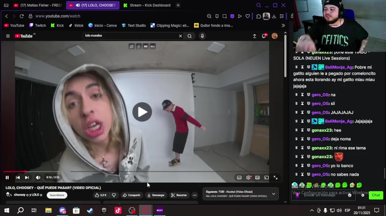The image size is (386, 216).
Task: Reload the page with refresh icon
Action: click(22, 16)
